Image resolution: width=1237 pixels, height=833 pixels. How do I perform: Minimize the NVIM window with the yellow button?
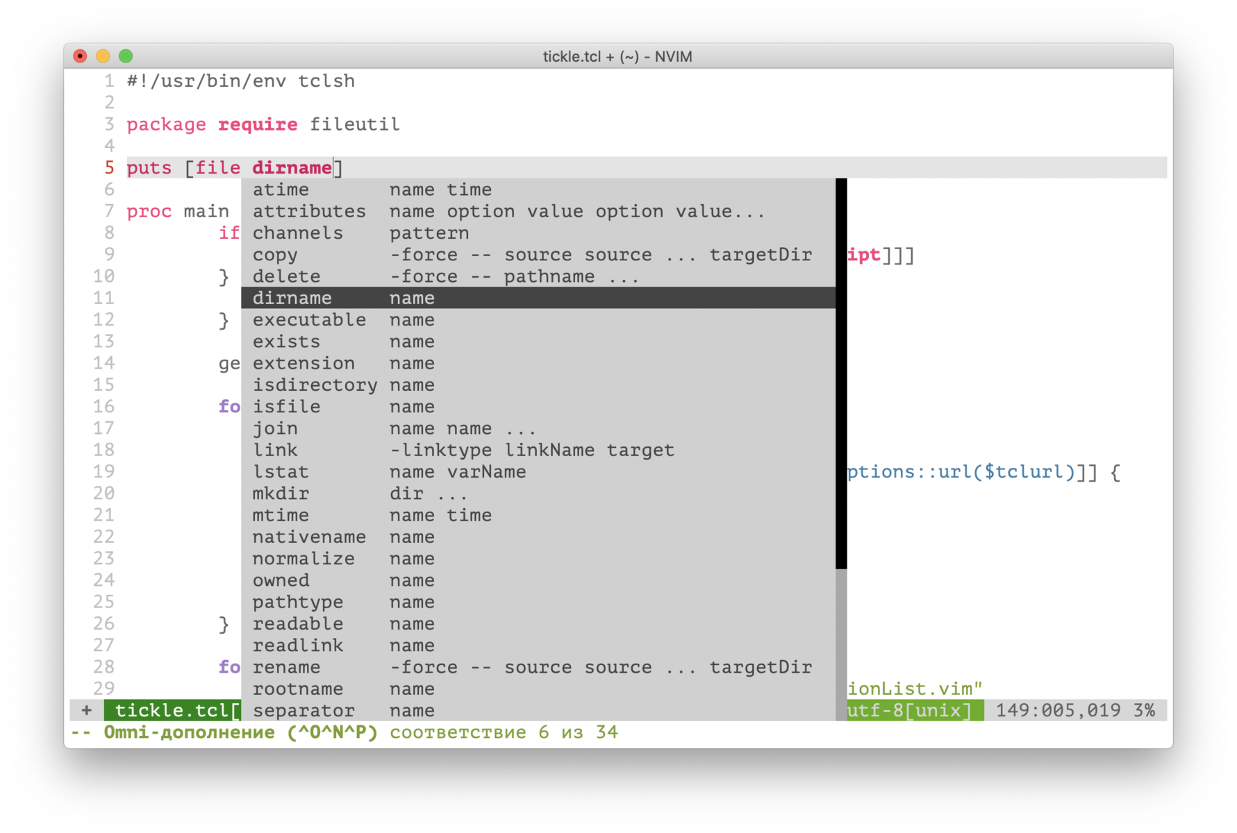[103, 56]
